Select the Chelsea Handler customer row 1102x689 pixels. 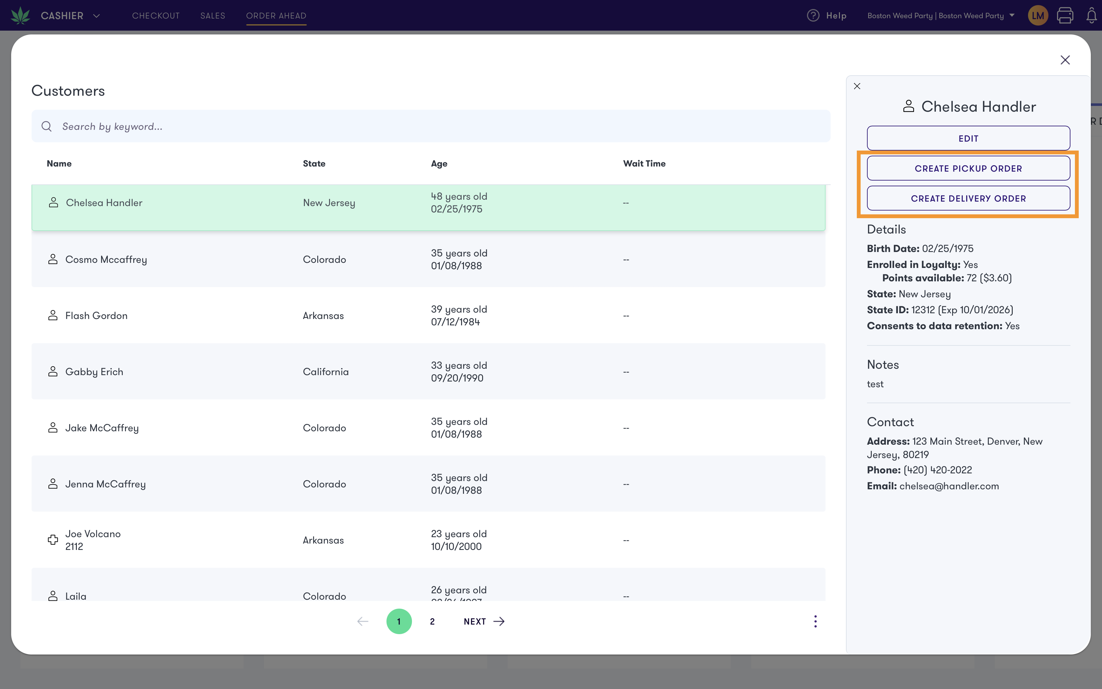pos(428,207)
